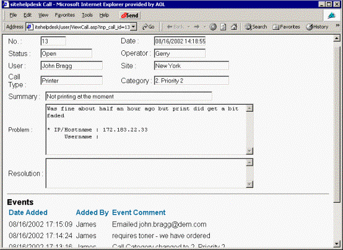This screenshot has width=343, height=250.
Task: Click the Home icon in toolbar
Action: pyautogui.click(x=234, y=27)
